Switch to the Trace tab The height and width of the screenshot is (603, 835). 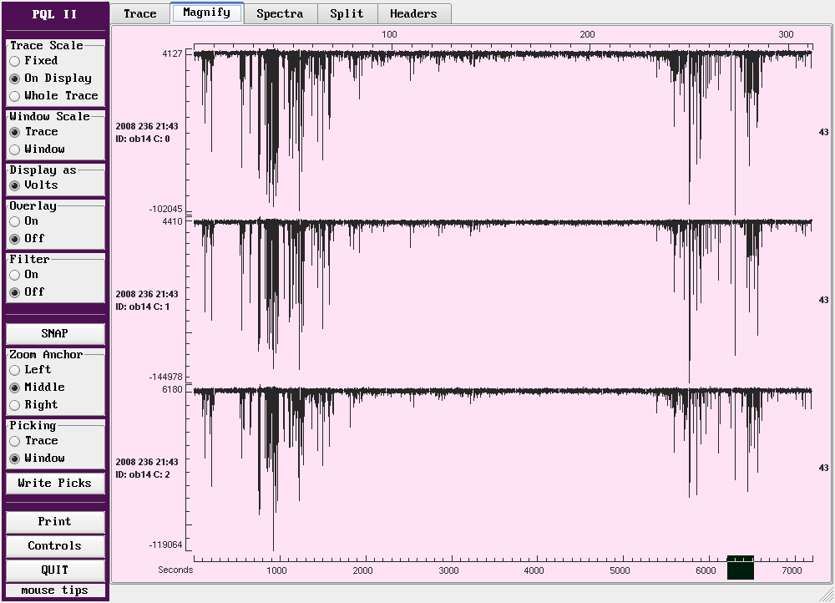139,13
